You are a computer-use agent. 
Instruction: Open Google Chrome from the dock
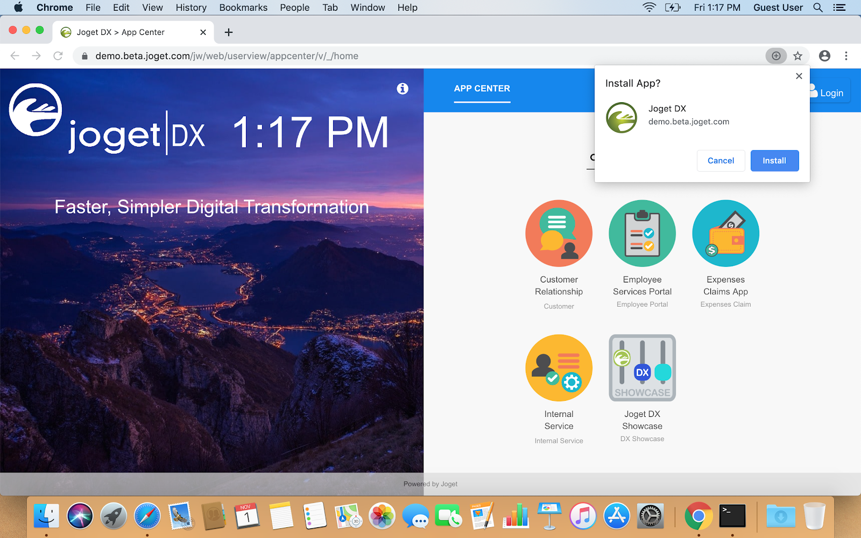pyautogui.click(x=698, y=516)
